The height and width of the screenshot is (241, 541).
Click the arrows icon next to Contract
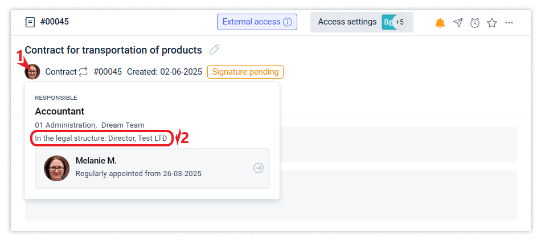84,72
